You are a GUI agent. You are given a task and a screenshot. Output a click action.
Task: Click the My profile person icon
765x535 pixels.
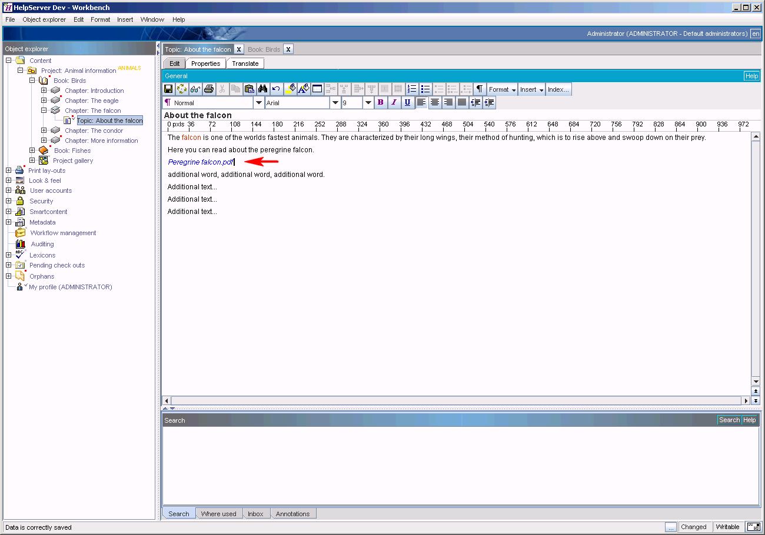click(21, 287)
